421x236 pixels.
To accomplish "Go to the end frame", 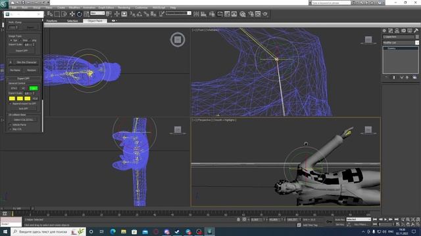I will [x=396, y=220].
